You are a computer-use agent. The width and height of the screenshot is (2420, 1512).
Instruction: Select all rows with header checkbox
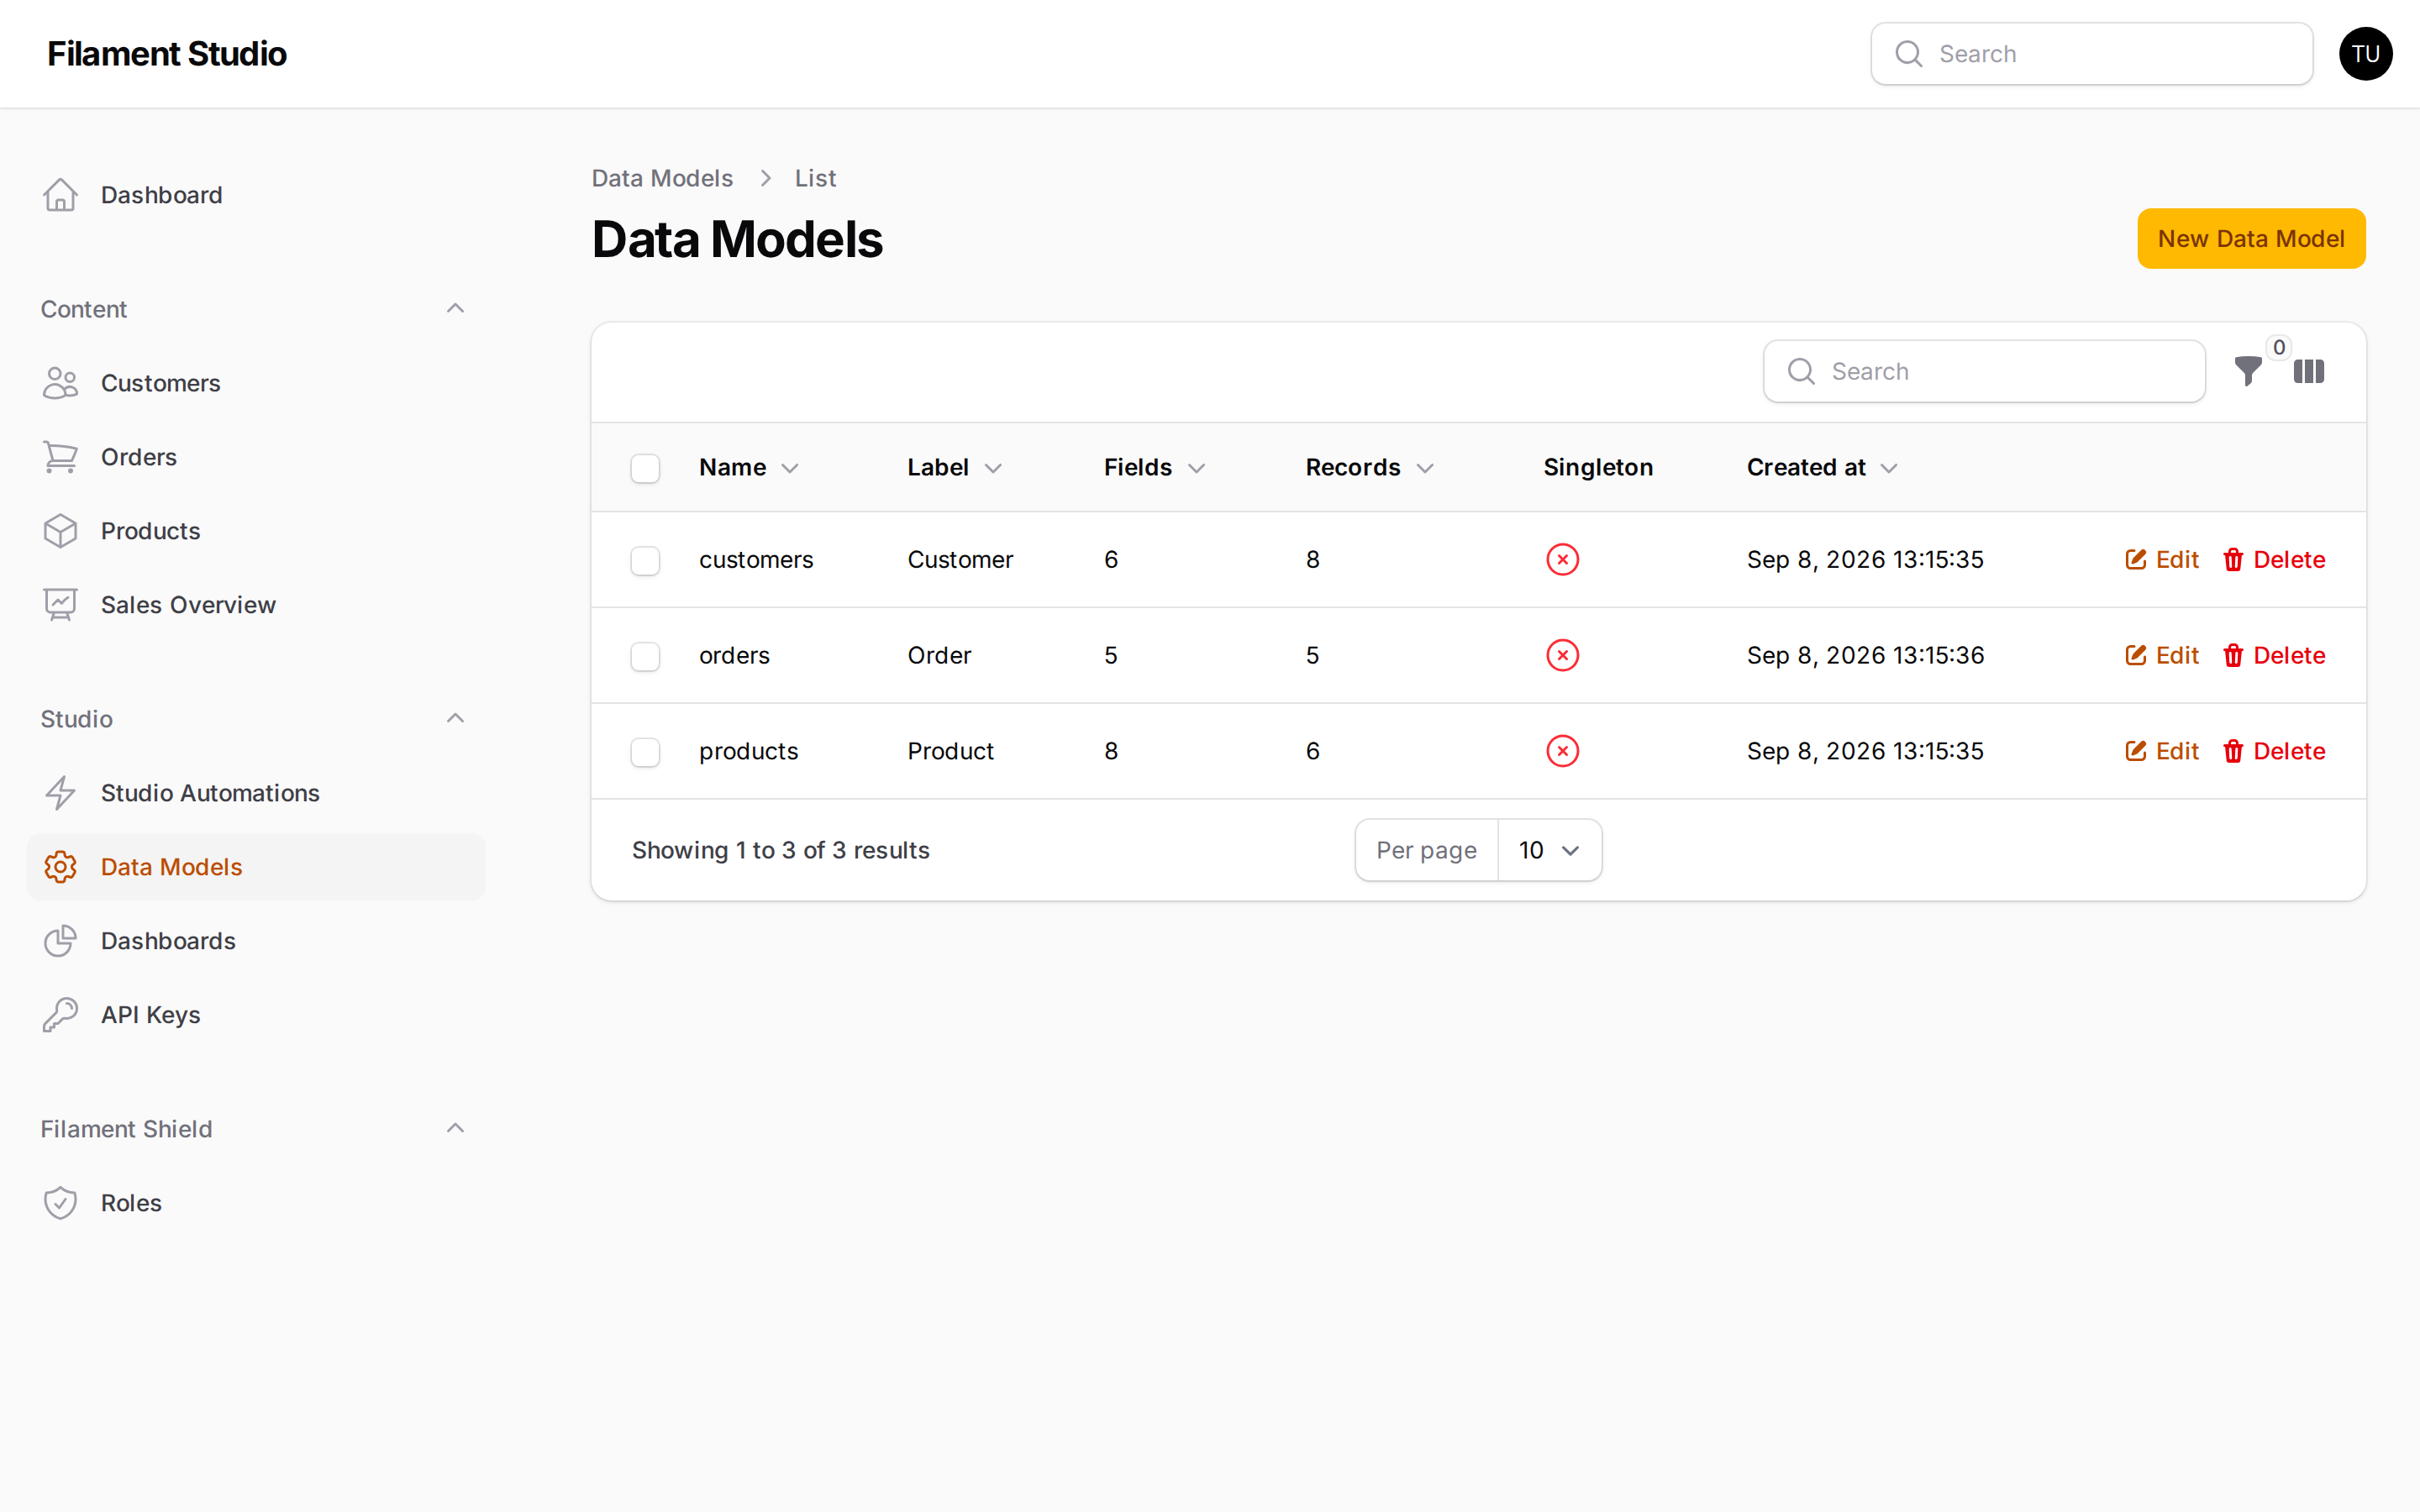(645, 468)
